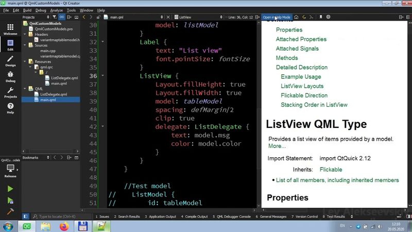
Task: Collapse the qml.qrc node
Action: (30, 67)
